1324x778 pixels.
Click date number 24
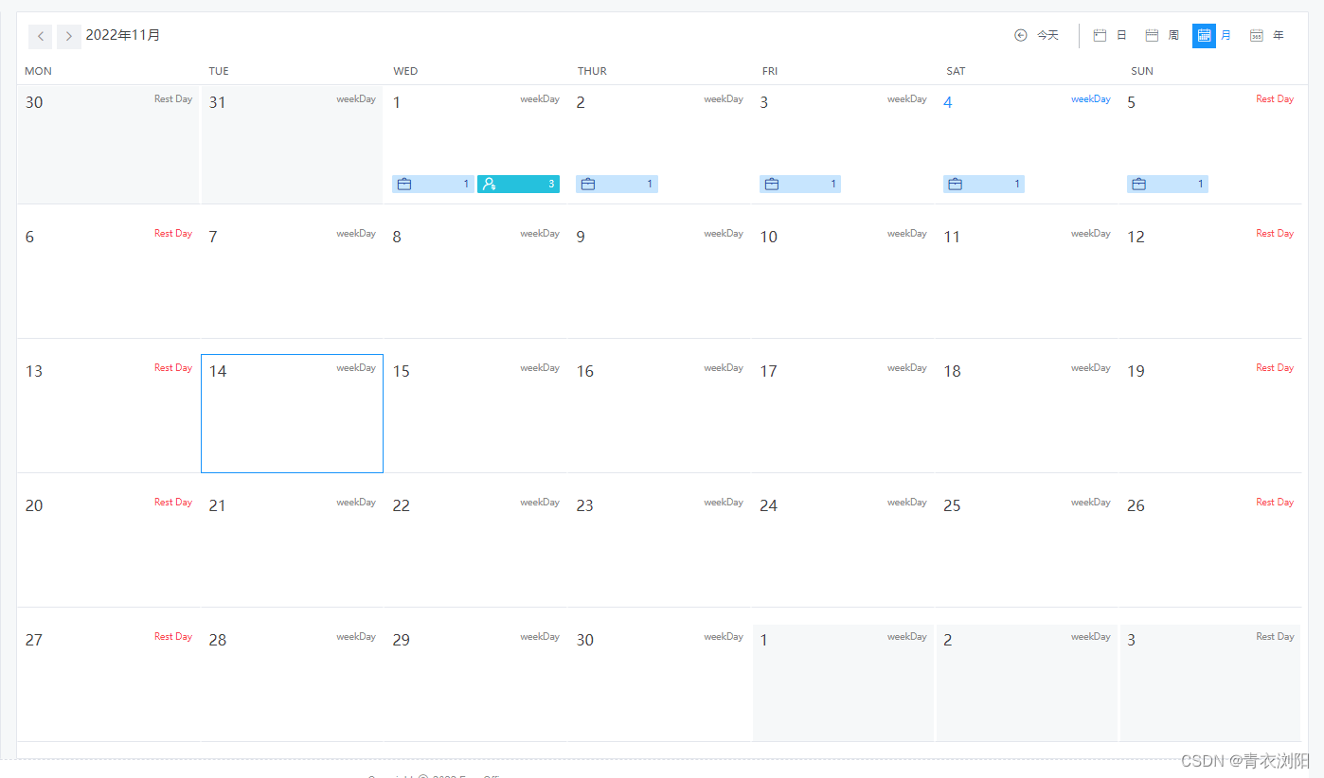[768, 505]
